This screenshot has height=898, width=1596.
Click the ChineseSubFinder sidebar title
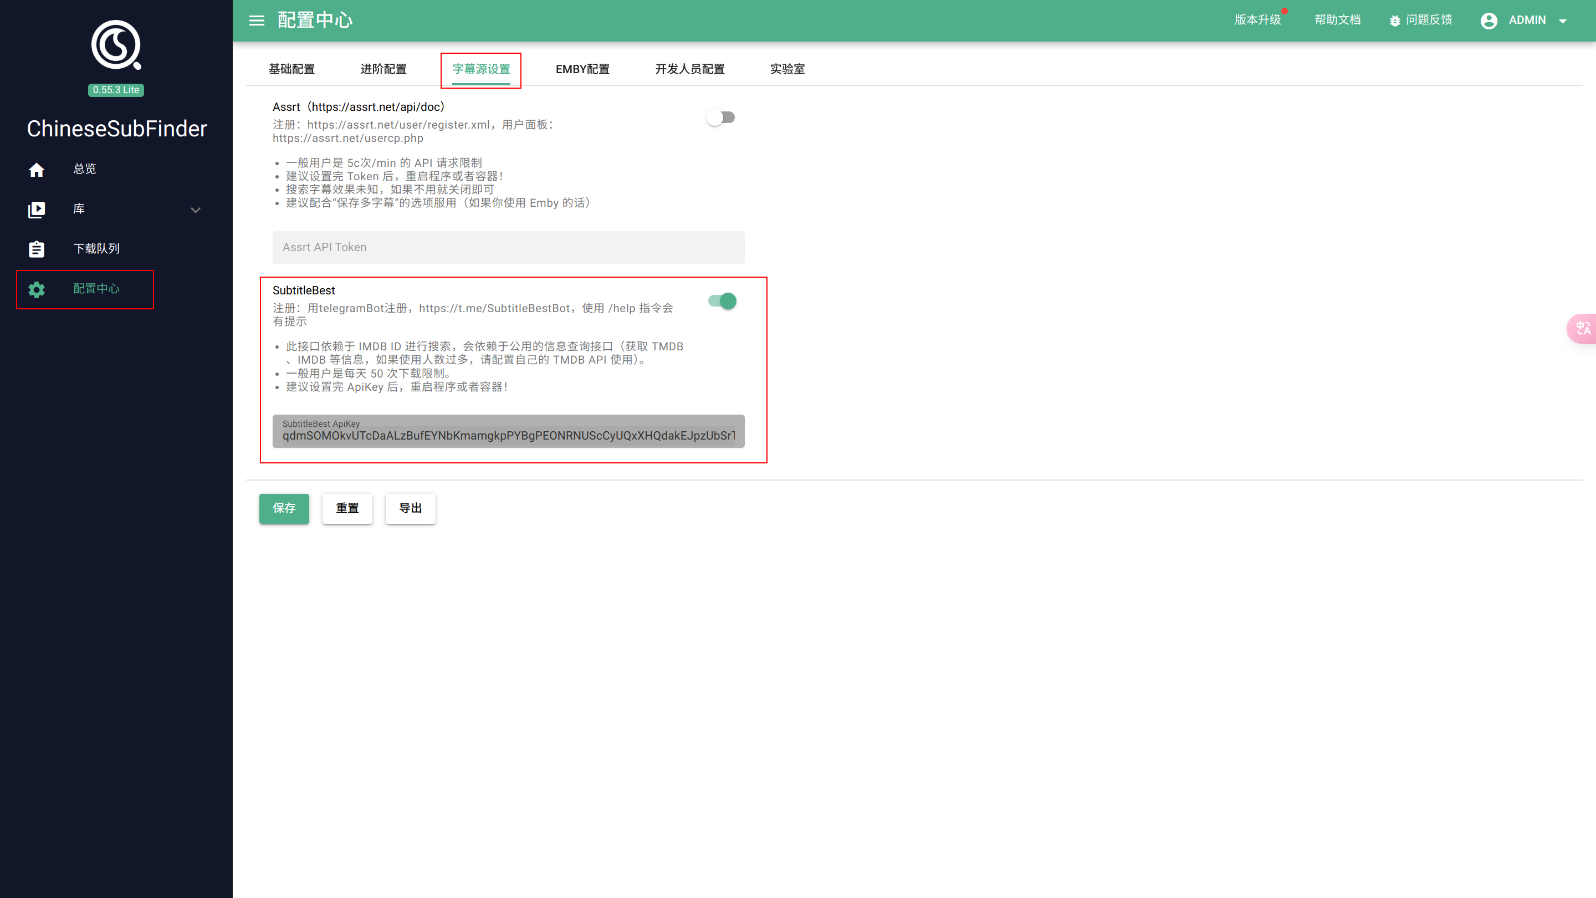point(116,128)
